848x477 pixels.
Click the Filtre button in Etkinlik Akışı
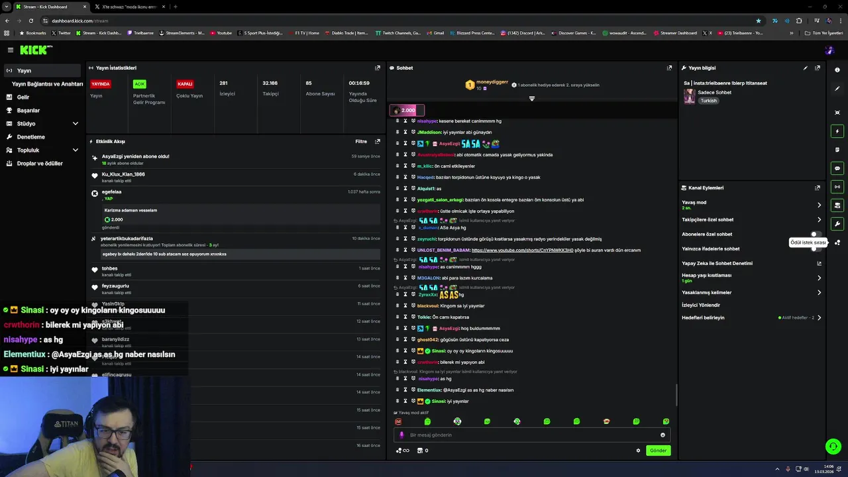pos(361,141)
